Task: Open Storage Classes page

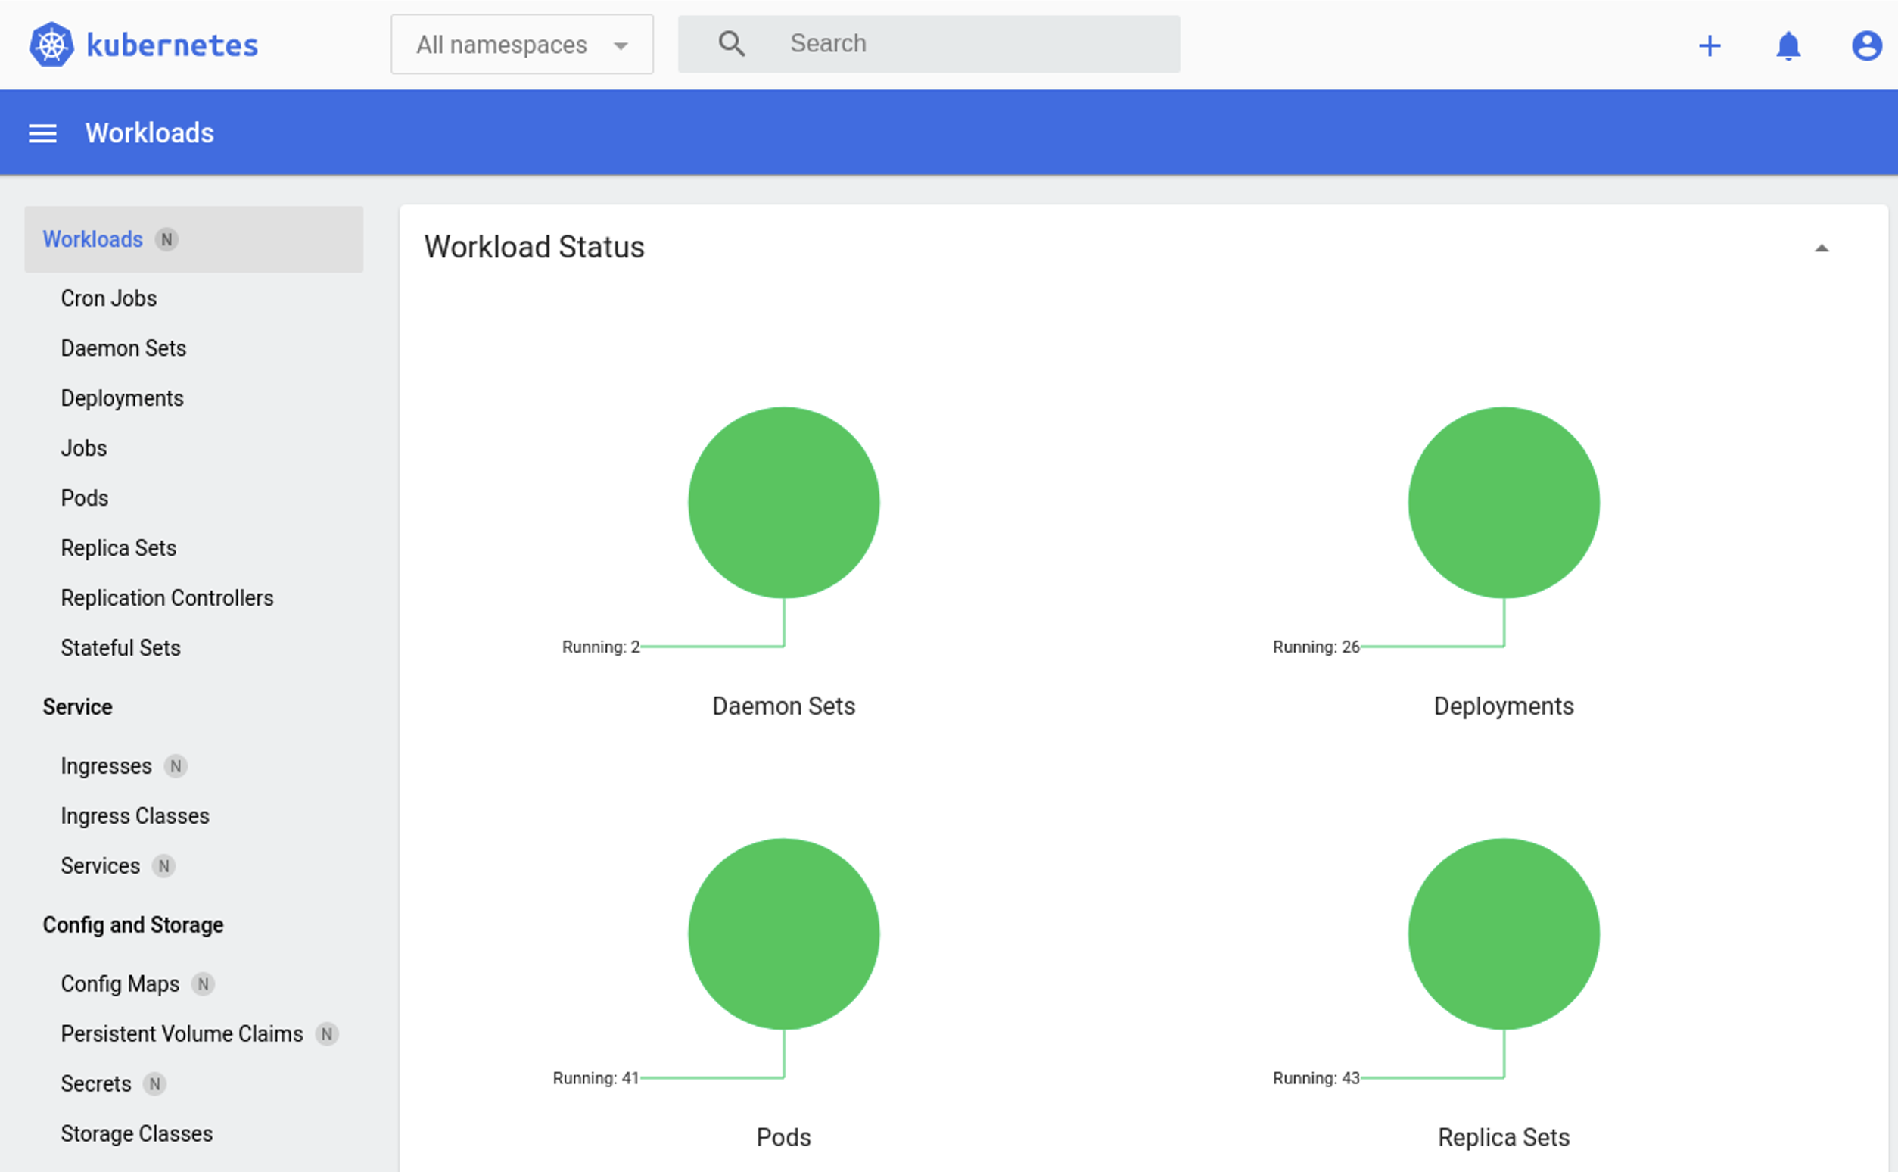Action: [136, 1133]
